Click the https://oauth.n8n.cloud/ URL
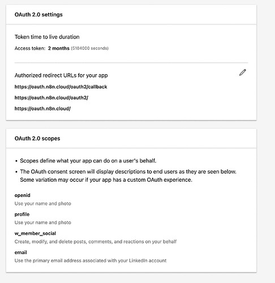 click(42, 109)
